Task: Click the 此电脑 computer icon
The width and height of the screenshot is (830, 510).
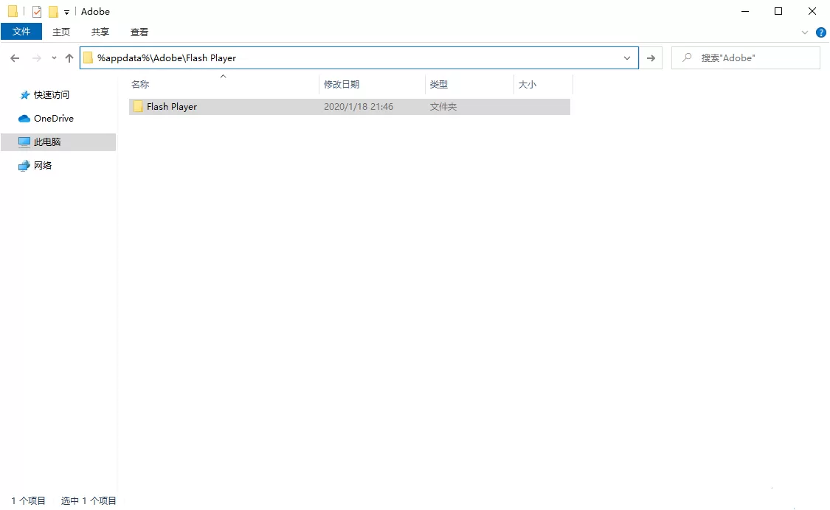Action: (x=24, y=142)
